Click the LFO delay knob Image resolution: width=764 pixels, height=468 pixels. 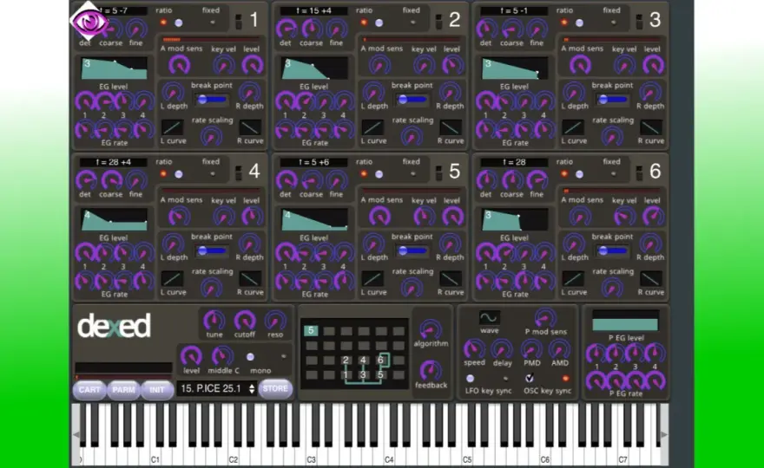[501, 348]
